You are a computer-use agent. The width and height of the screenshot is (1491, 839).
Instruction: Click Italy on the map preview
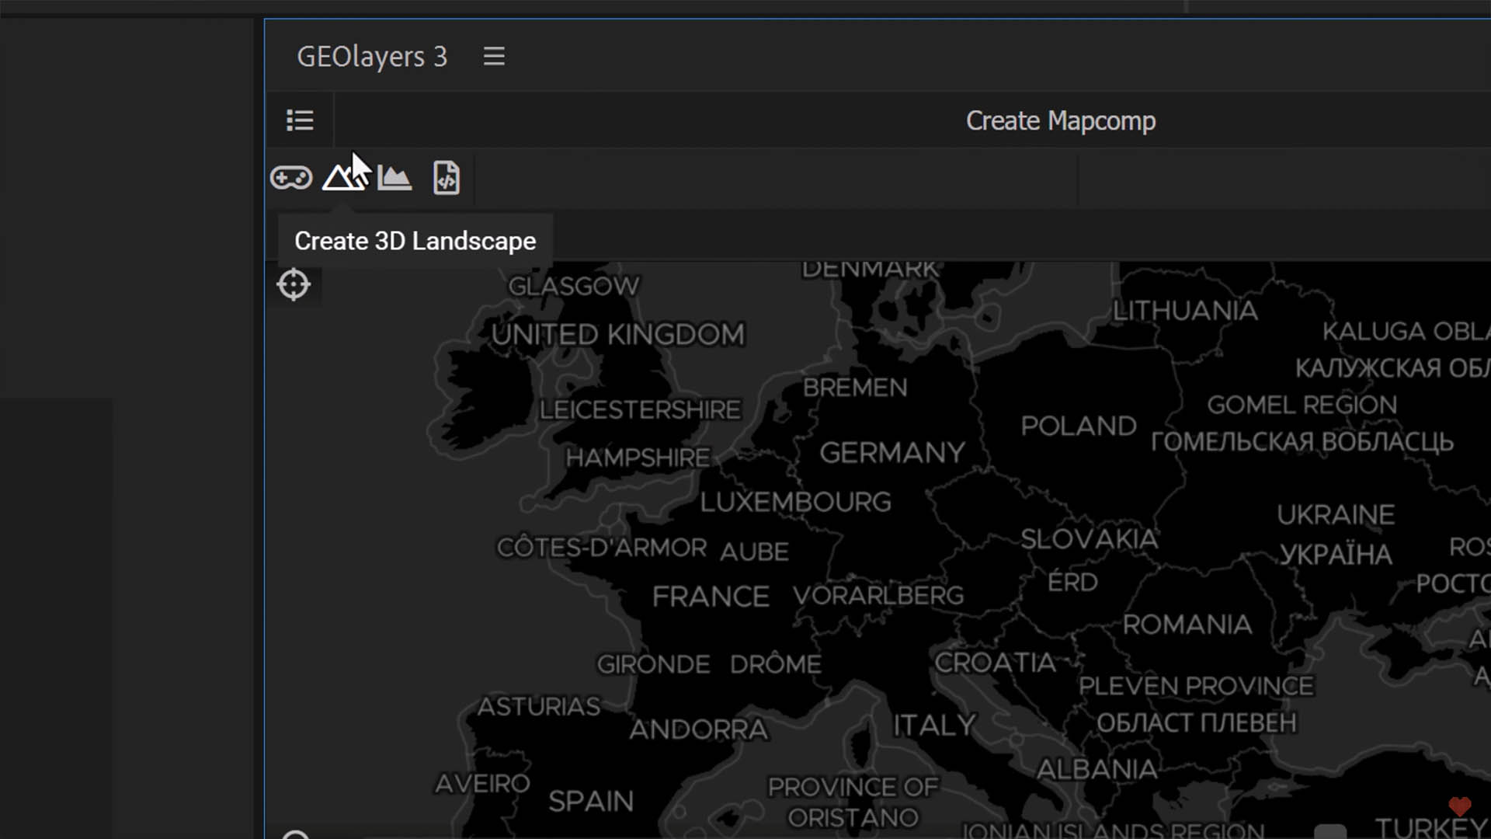click(934, 725)
